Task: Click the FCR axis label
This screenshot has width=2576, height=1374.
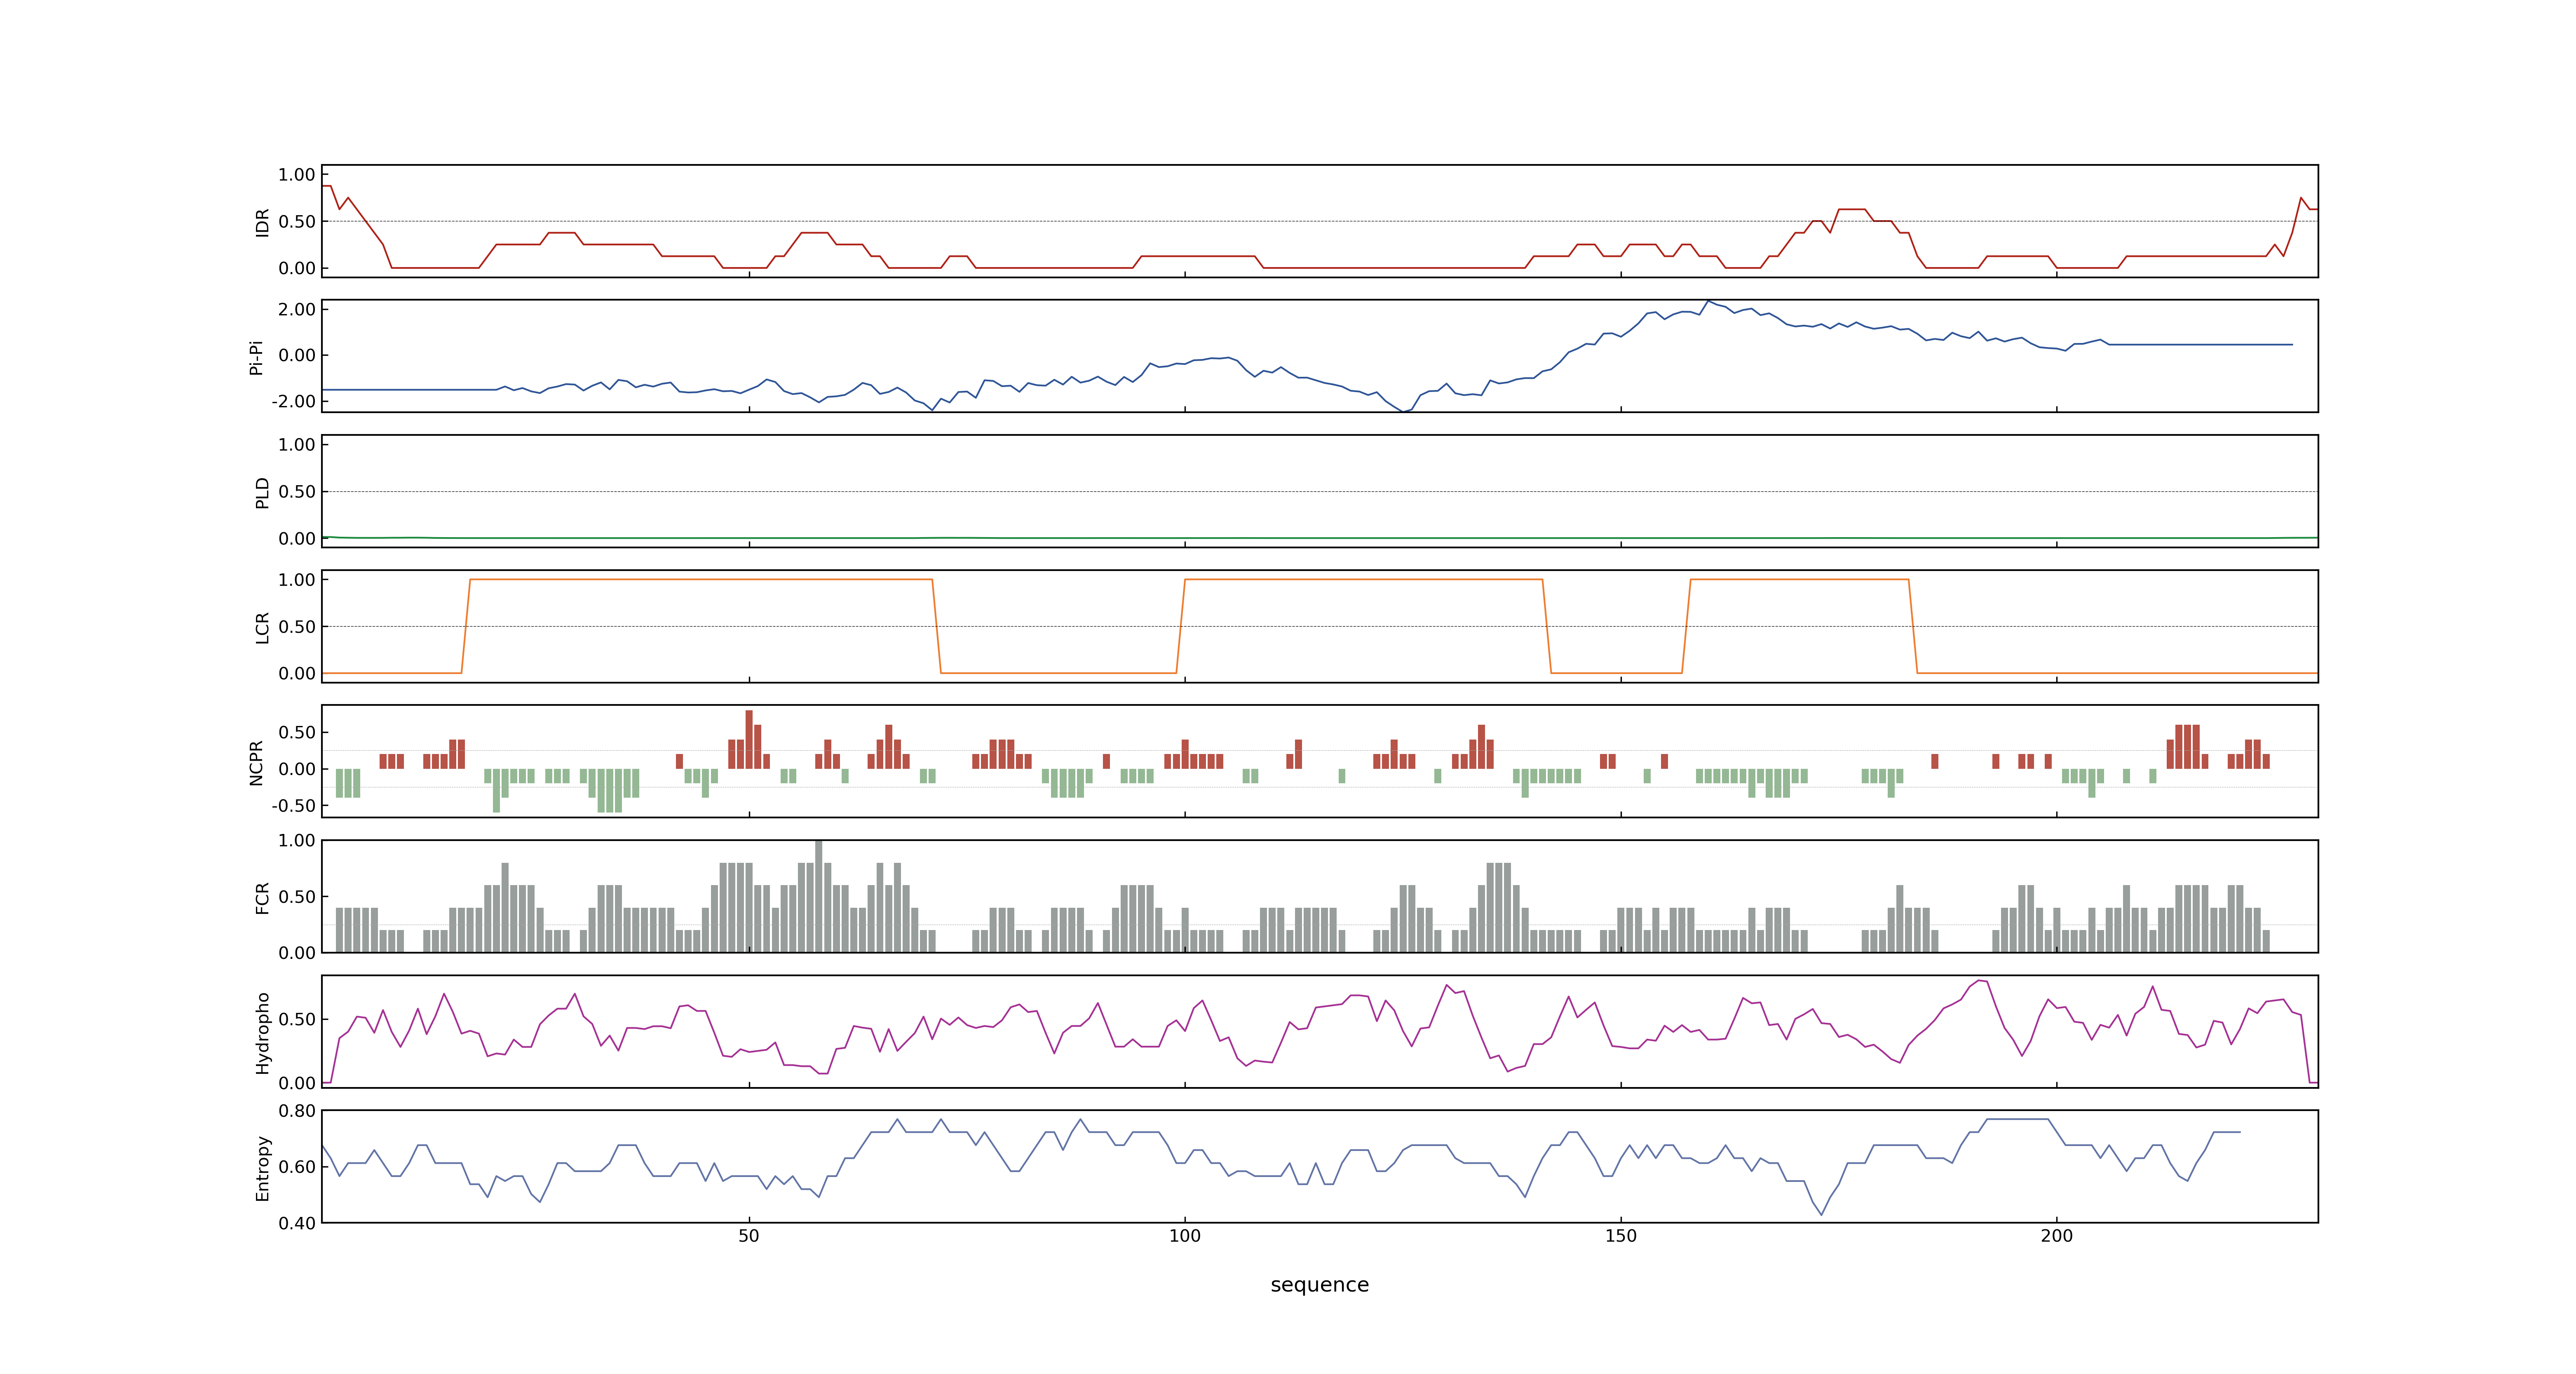Action: (262, 897)
